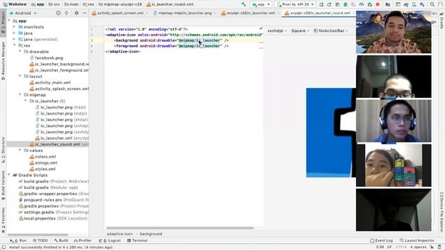Click the top participant video thumbnail
445x250 pixels.
coord(394,32)
